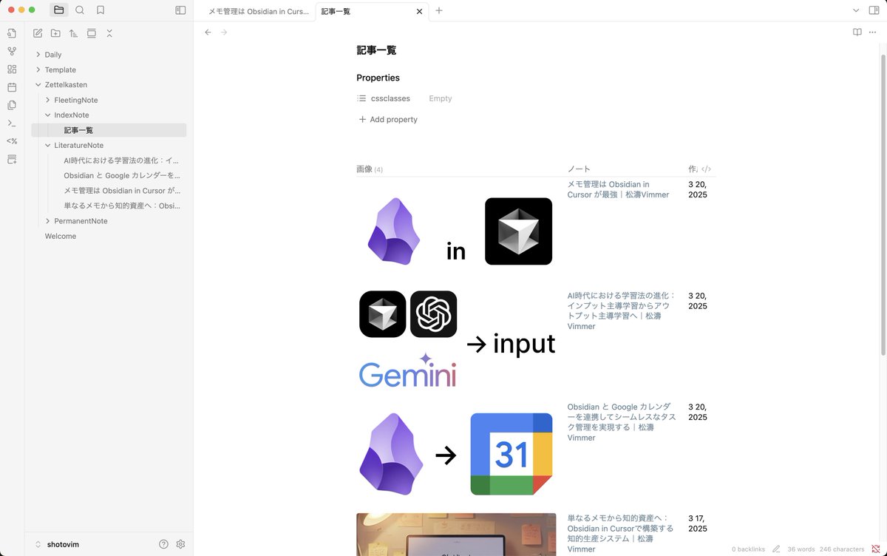
Task: Switch to reading view book icon
Action: point(857,33)
